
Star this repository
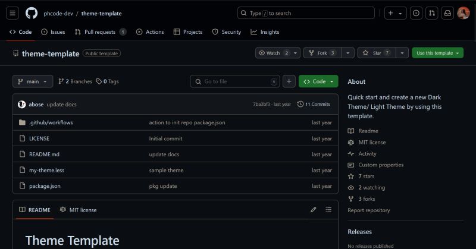pyautogui.click(x=377, y=53)
